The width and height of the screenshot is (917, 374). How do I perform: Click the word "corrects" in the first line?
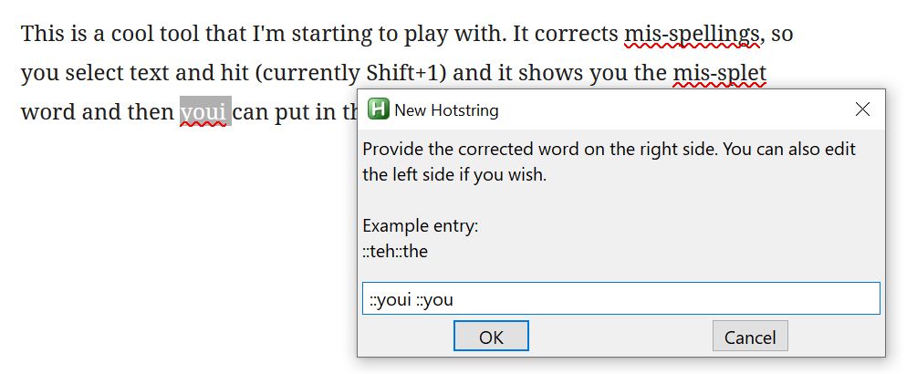coord(575,35)
